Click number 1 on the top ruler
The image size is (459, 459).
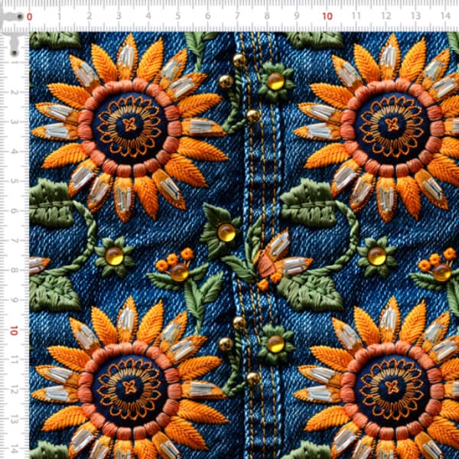pyautogui.click(x=59, y=16)
